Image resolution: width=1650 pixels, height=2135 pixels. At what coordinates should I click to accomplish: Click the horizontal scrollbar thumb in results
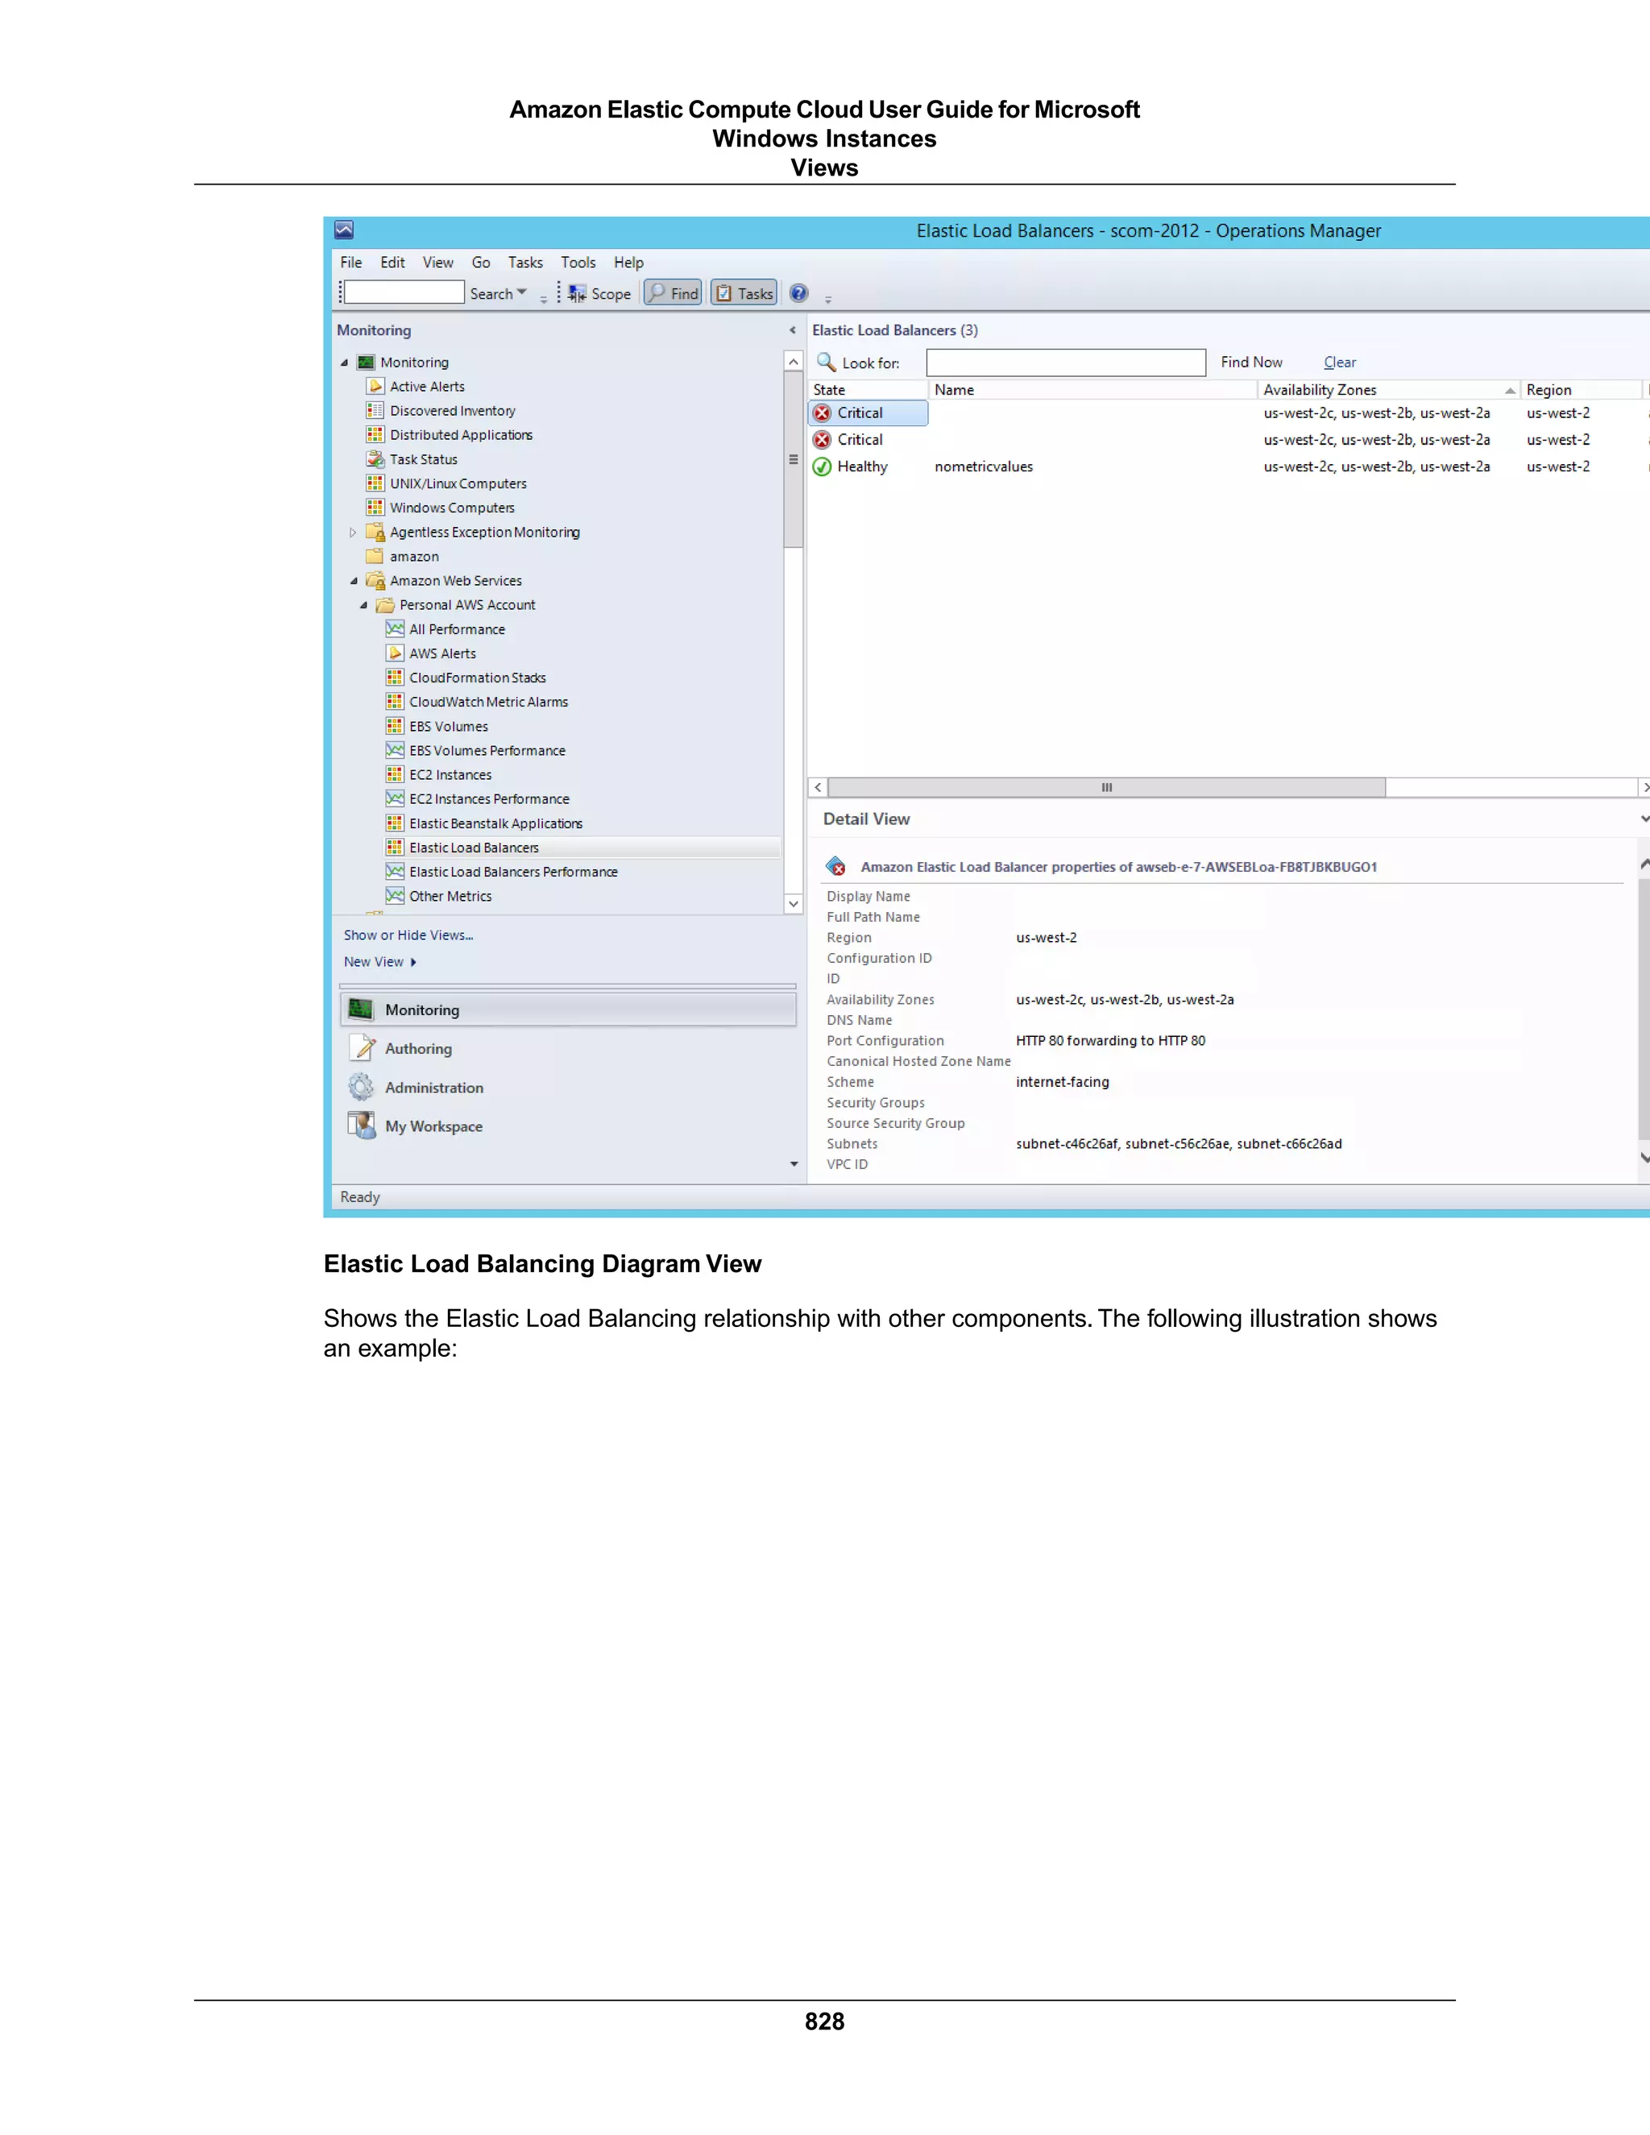[1106, 787]
